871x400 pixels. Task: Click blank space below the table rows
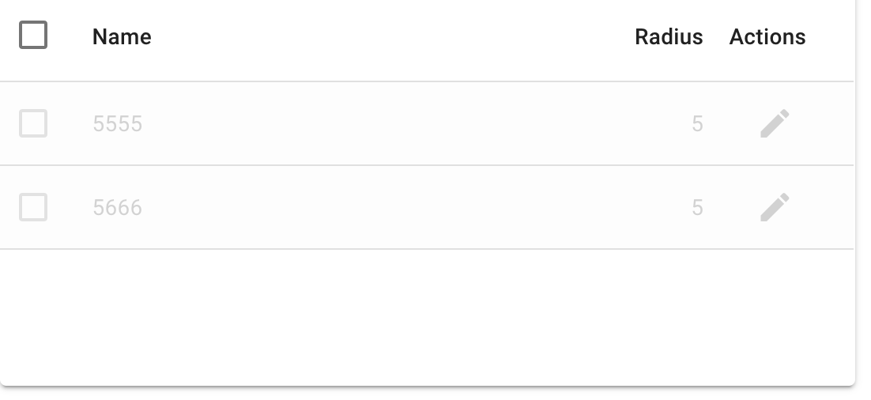tap(427, 317)
